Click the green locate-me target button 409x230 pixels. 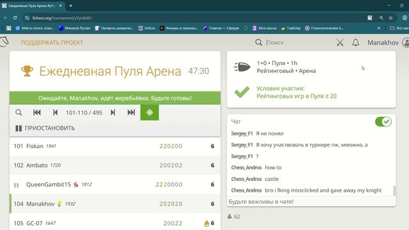pyautogui.click(x=150, y=112)
